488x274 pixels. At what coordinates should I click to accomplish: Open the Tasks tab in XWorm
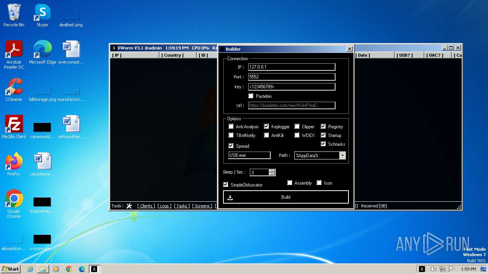pyautogui.click(x=182, y=206)
